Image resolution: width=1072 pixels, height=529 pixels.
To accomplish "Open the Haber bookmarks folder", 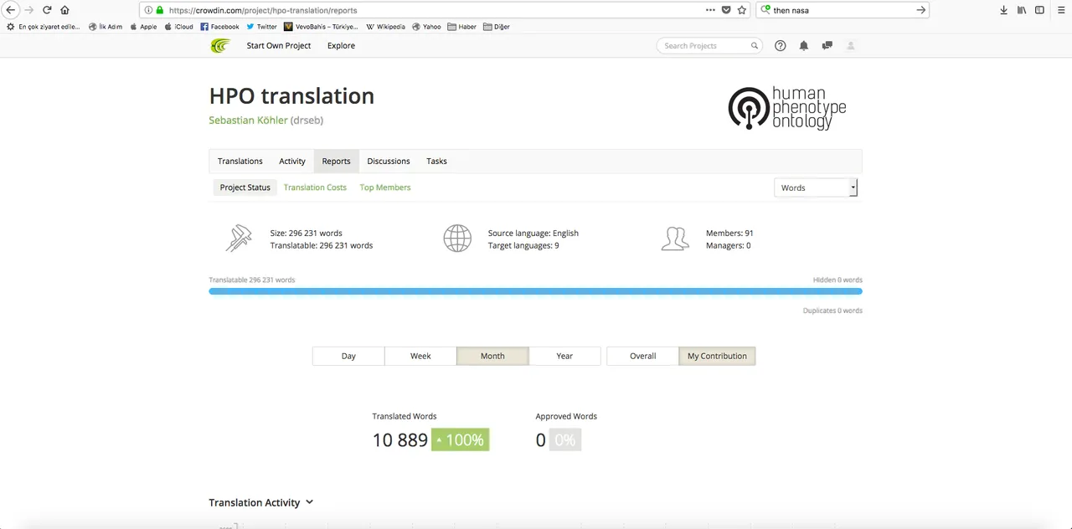I will 462,26.
